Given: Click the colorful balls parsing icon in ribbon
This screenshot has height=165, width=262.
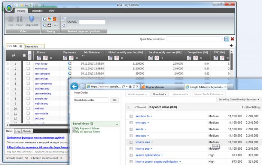Looking at the screenshot, I should (x=50, y=19).
